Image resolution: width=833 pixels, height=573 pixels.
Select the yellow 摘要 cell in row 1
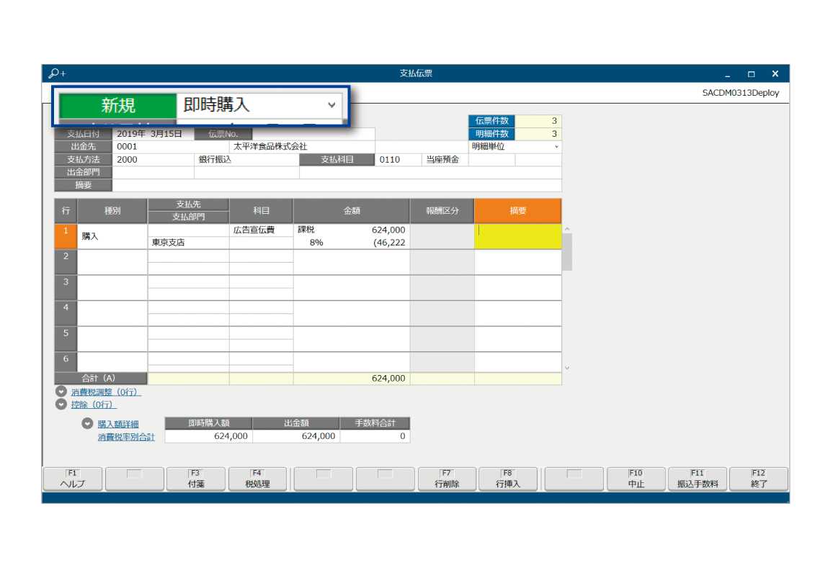tap(517, 237)
